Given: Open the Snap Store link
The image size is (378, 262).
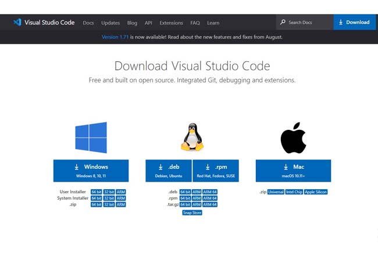Looking at the screenshot, I should tap(192, 213).
